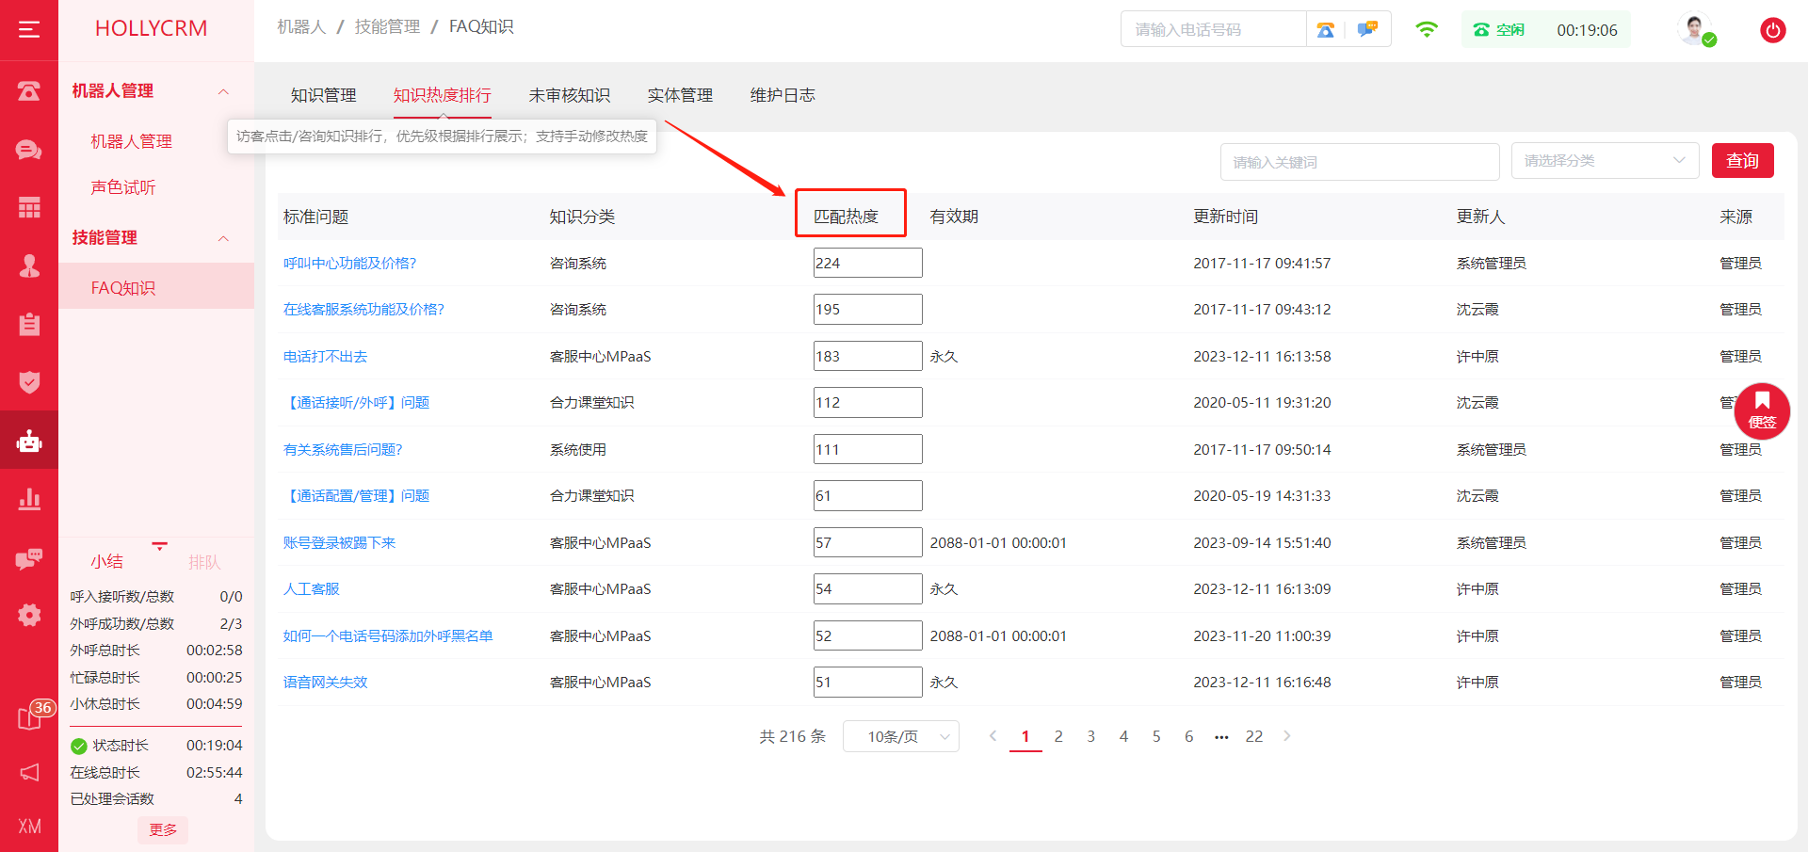This screenshot has height=852, width=1808.
Task: Jump pages with ellipsis button
Action: click(x=1221, y=736)
